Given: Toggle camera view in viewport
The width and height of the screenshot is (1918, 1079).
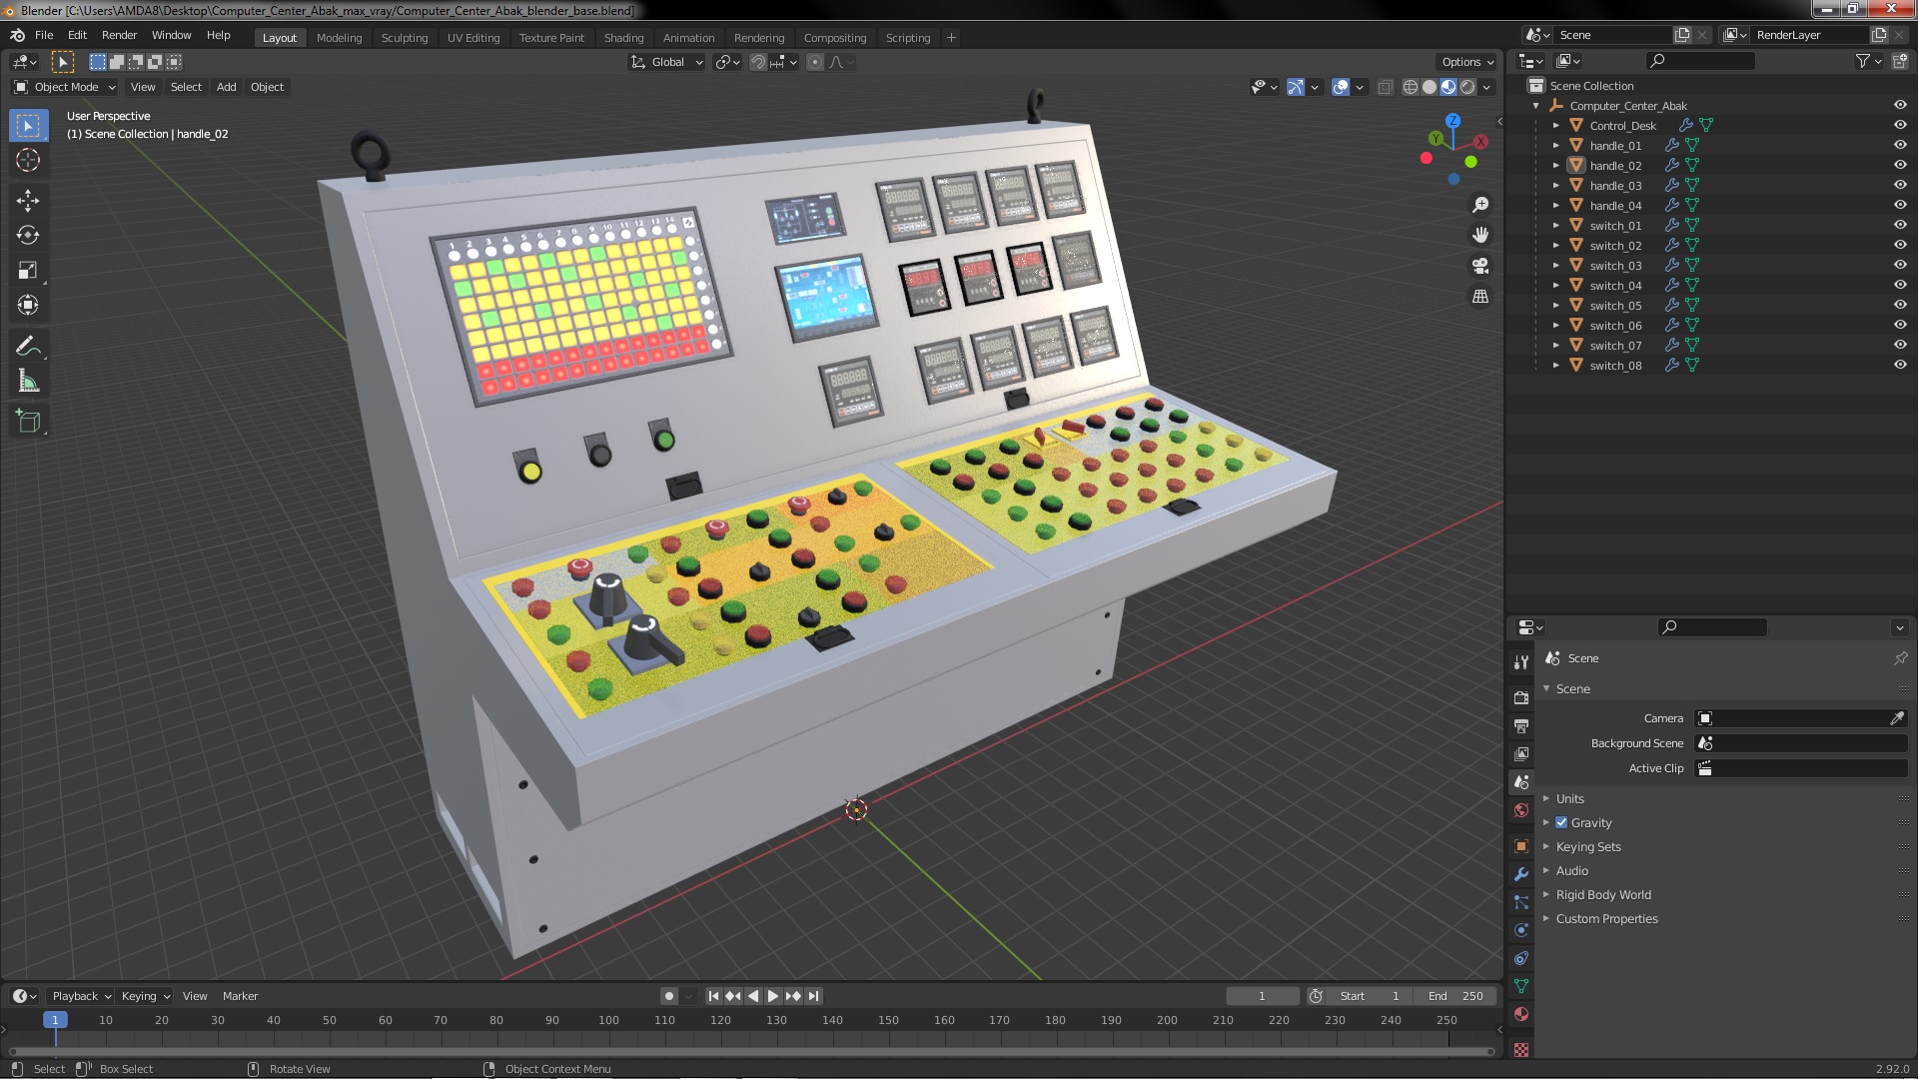Looking at the screenshot, I should (x=1480, y=266).
